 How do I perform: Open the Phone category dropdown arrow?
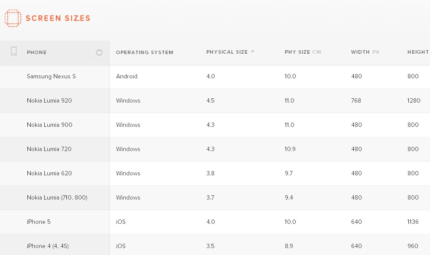(99, 52)
